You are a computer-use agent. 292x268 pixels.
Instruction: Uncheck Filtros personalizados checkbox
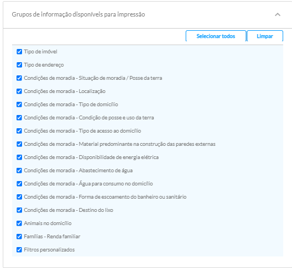click(19, 250)
